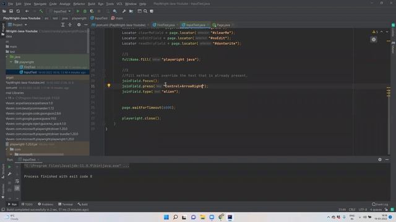Image resolution: width=396 pixels, height=222 pixels.
Task: Click the Project tree horizontal scrollbar
Action: (x=41, y=155)
